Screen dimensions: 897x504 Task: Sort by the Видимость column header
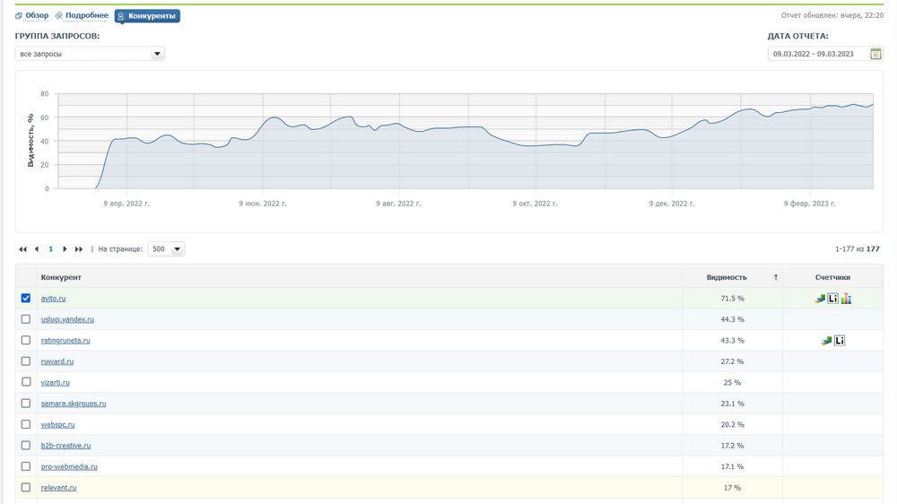tap(726, 277)
